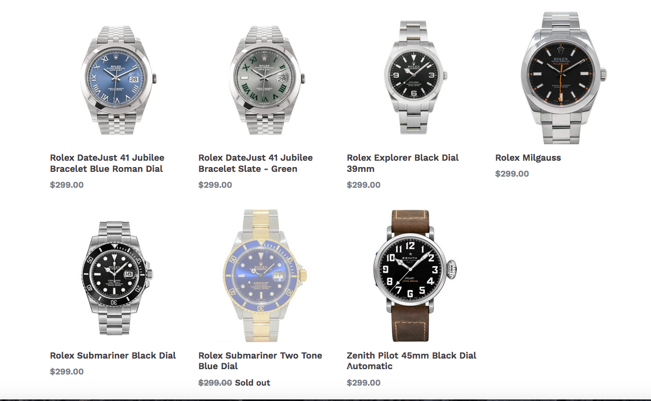Open Rolex DateJust 41 Slate - Green link

tap(256, 163)
